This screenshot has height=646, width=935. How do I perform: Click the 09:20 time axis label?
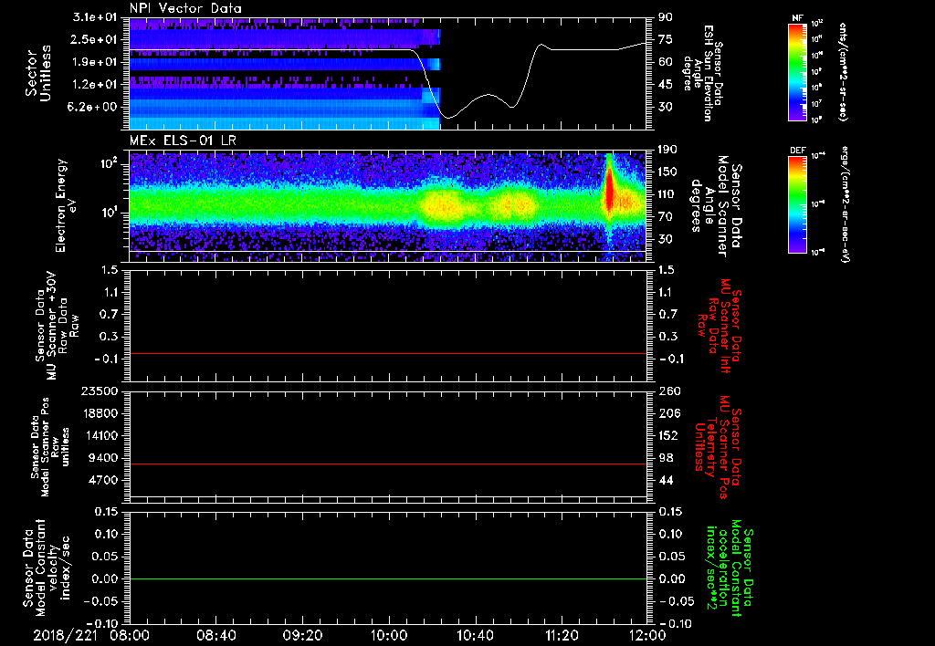302,635
